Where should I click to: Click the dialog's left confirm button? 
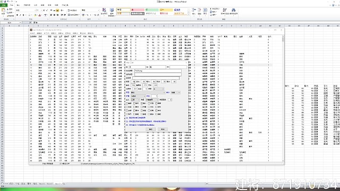click(x=150, y=129)
